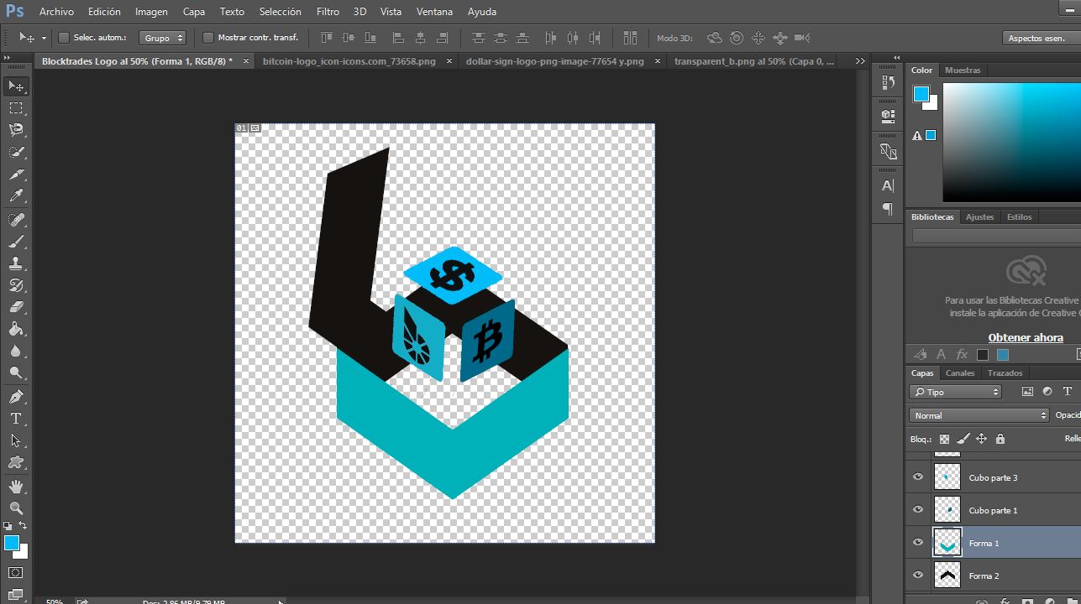This screenshot has height=604, width=1081.
Task: Switch to bitcoin-logo_icon-icons.com_73658.png document tab
Action: pyautogui.click(x=349, y=61)
